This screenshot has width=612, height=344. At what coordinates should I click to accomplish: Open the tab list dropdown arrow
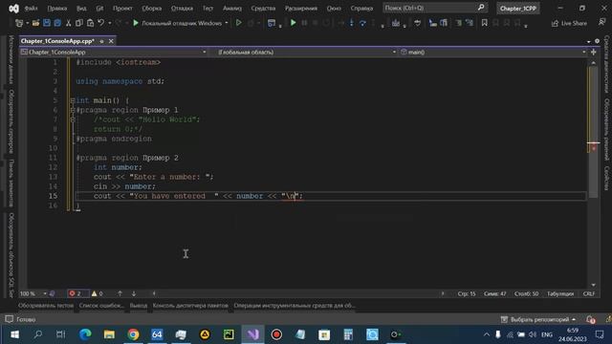point(588,41)
